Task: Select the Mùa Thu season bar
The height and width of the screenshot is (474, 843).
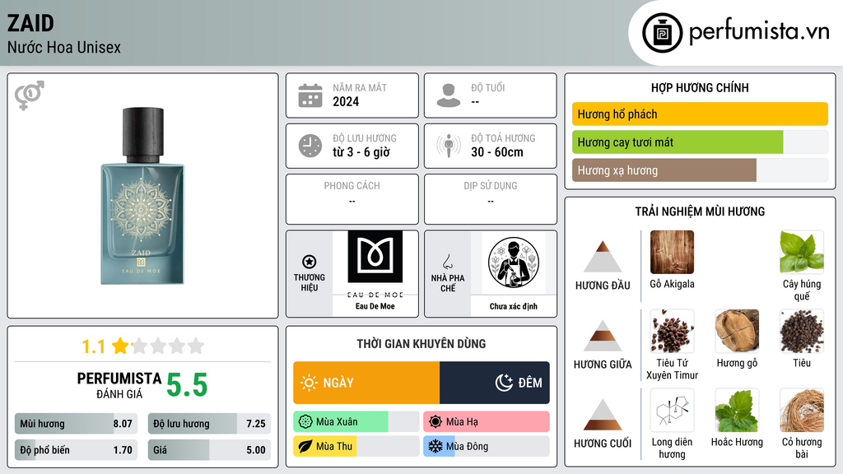Action: [356, 447]
